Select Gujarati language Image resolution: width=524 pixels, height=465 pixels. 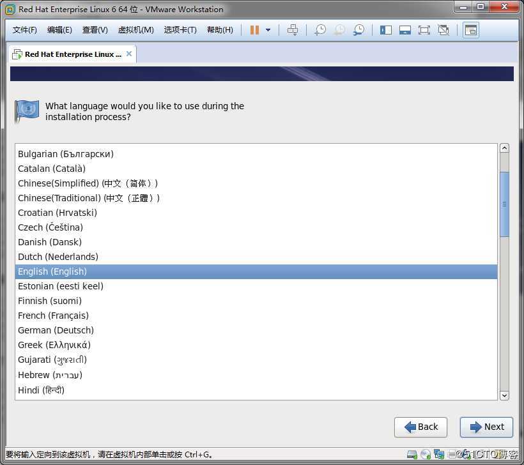(x=256, y=360)
